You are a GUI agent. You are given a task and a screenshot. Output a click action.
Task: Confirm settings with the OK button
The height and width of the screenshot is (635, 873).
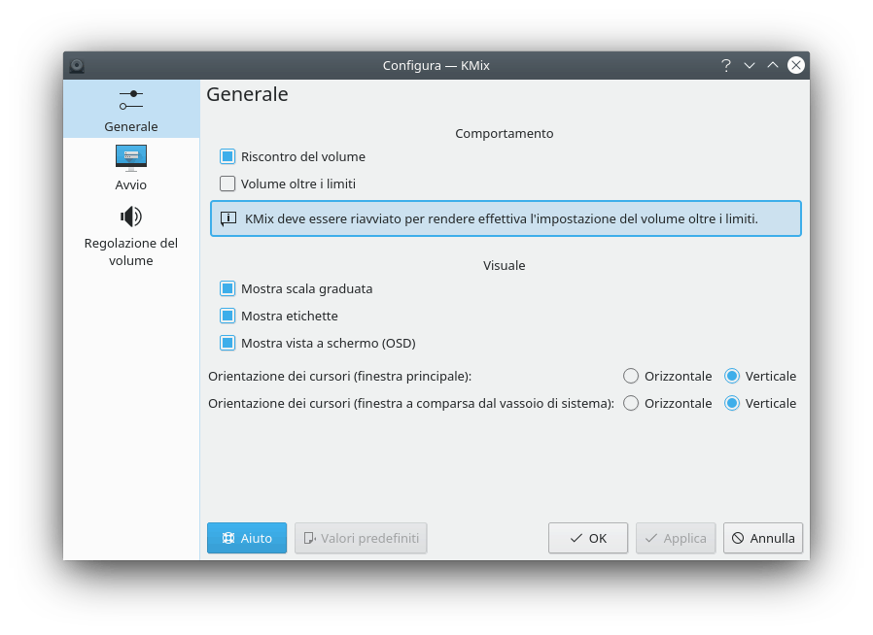click(x=587, y=538)
